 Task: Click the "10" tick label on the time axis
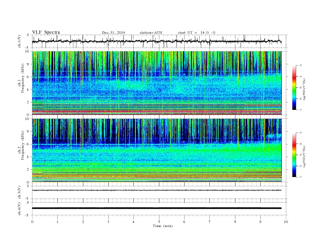pyautogui.click(x=286, y=222)
